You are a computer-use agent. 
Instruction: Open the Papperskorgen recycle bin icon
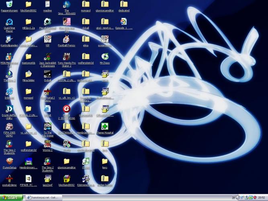(9, 5)
